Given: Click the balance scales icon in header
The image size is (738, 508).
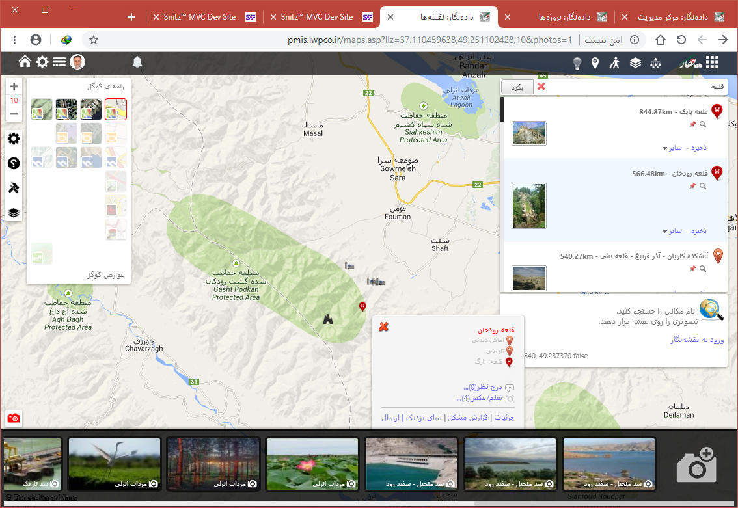Looking at the screenshot, I should coord(655,62).
